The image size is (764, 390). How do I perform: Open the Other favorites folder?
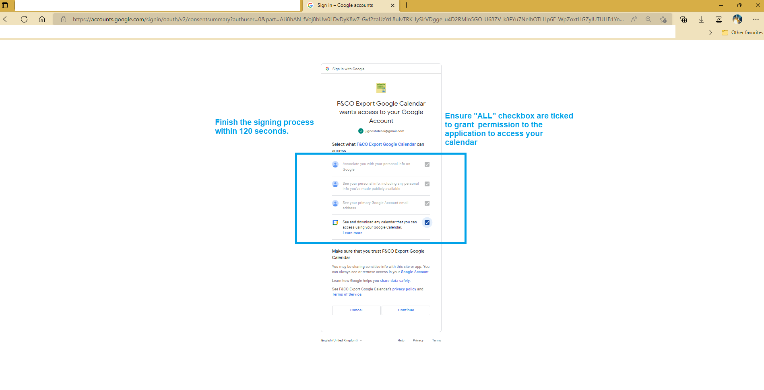tap(742, 33)
